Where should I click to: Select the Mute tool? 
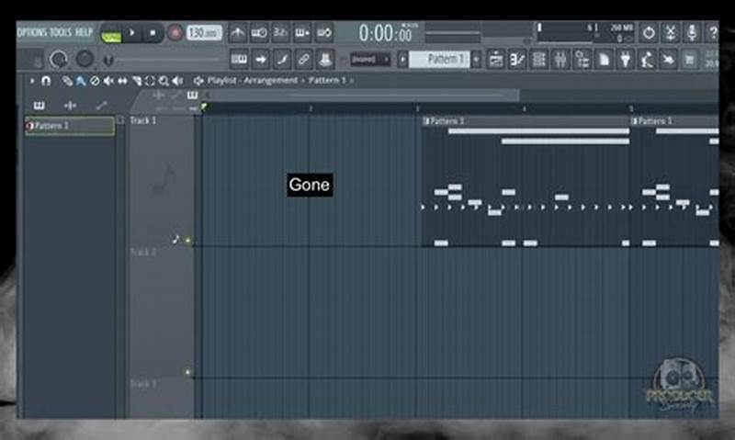[x=108, y=81]
